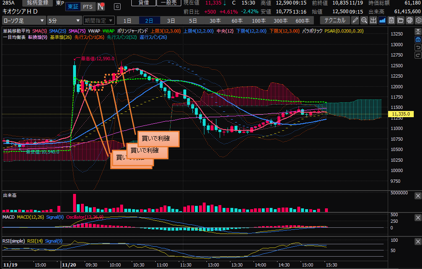Toggle the area chart display icon
The height and width of the screenshot is (269, 422).
(382, 20)
